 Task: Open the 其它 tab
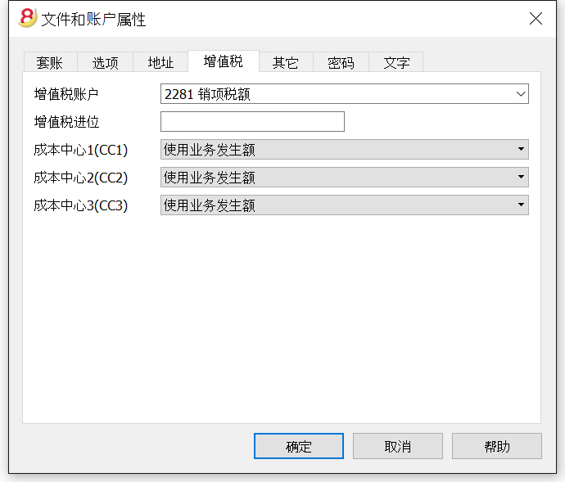click(x=286, y=62)
